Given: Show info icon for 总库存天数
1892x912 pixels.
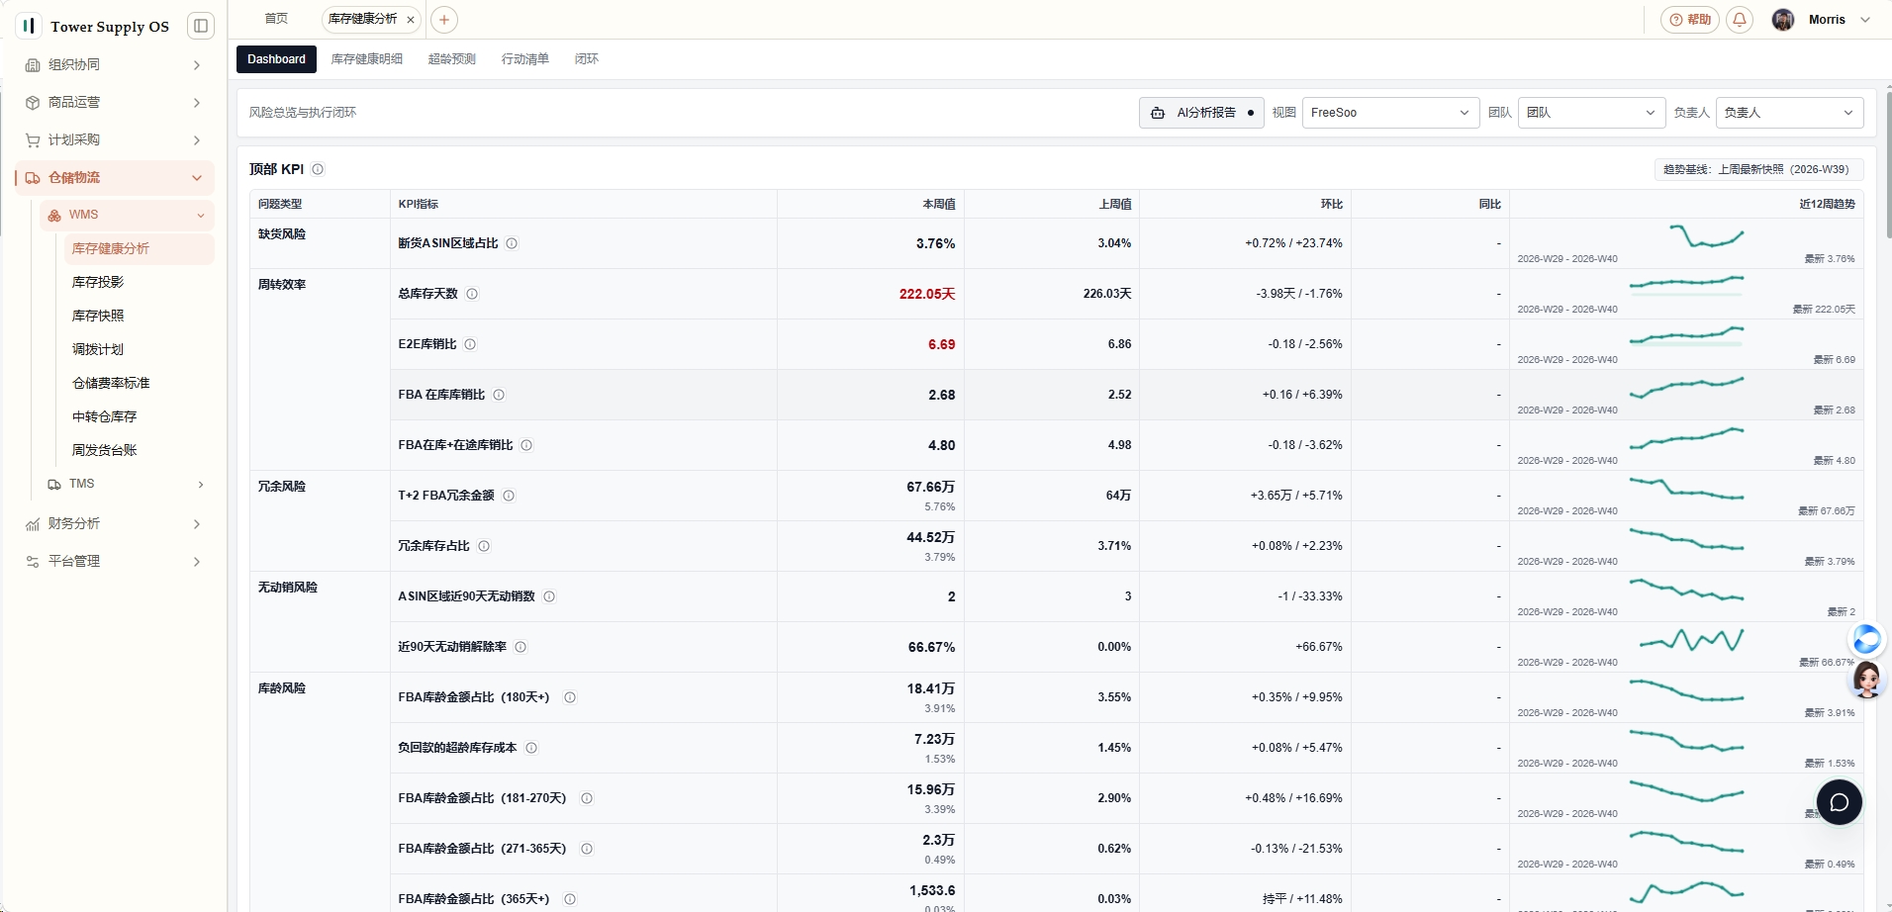Looking at the screenshot, I should [472, 294].
